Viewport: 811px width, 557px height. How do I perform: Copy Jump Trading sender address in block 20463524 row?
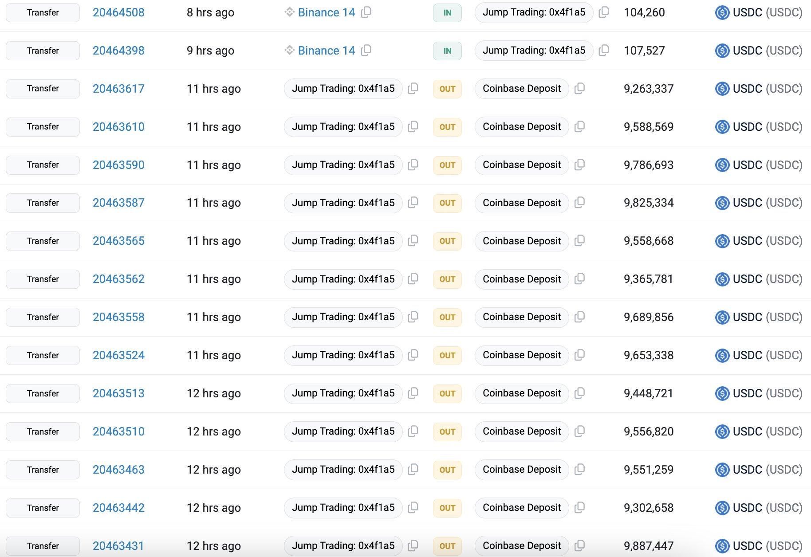pos(413,355)
